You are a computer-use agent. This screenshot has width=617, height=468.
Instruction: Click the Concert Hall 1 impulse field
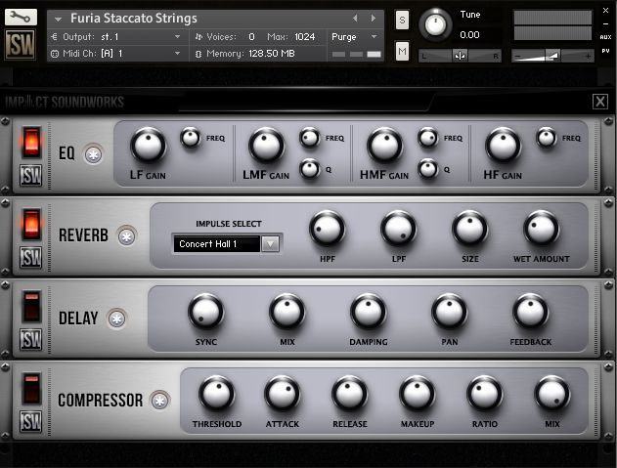(216, 244)
